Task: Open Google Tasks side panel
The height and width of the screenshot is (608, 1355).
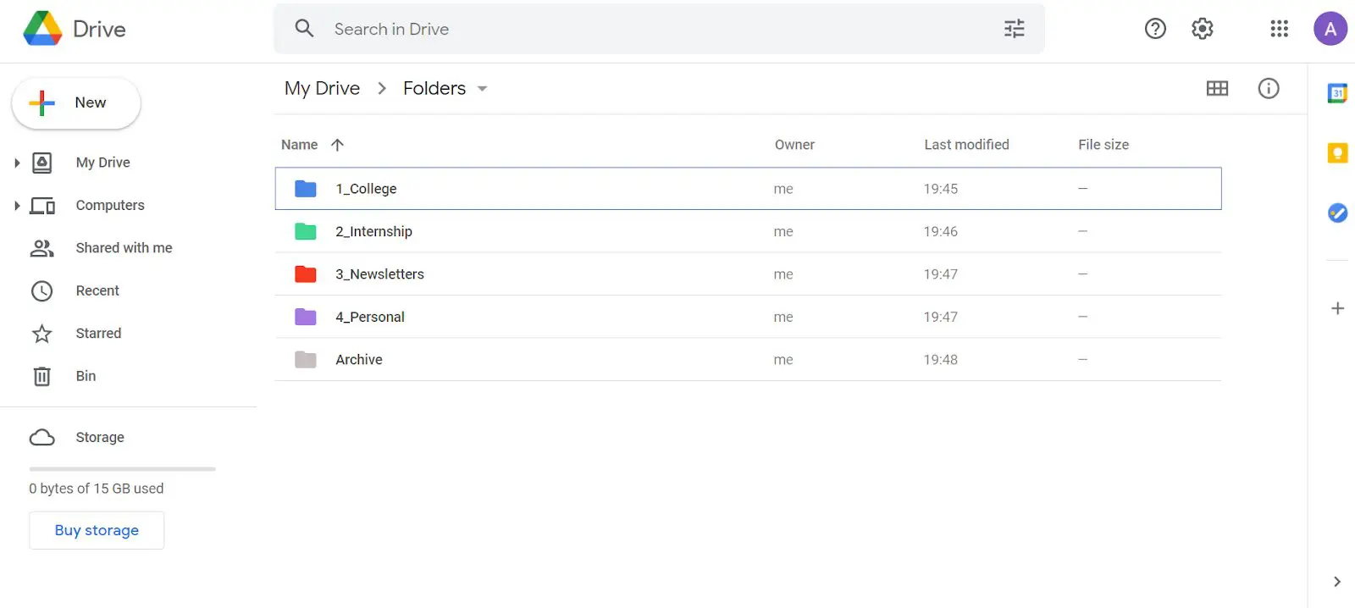Action: [1337, 213]
